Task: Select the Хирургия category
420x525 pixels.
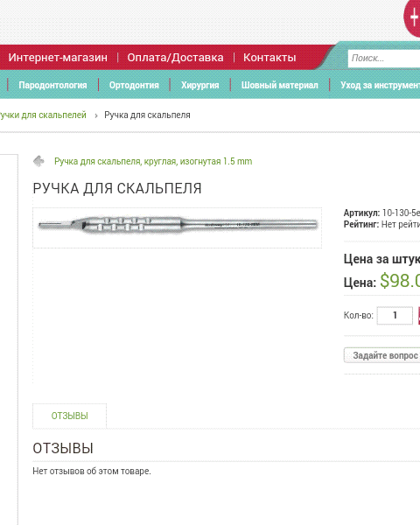Action: [200, 85]
